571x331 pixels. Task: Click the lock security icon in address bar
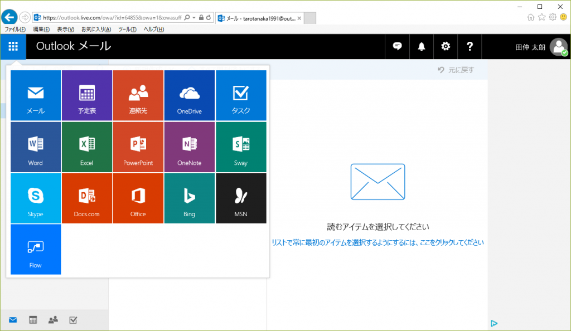point(201,17)
